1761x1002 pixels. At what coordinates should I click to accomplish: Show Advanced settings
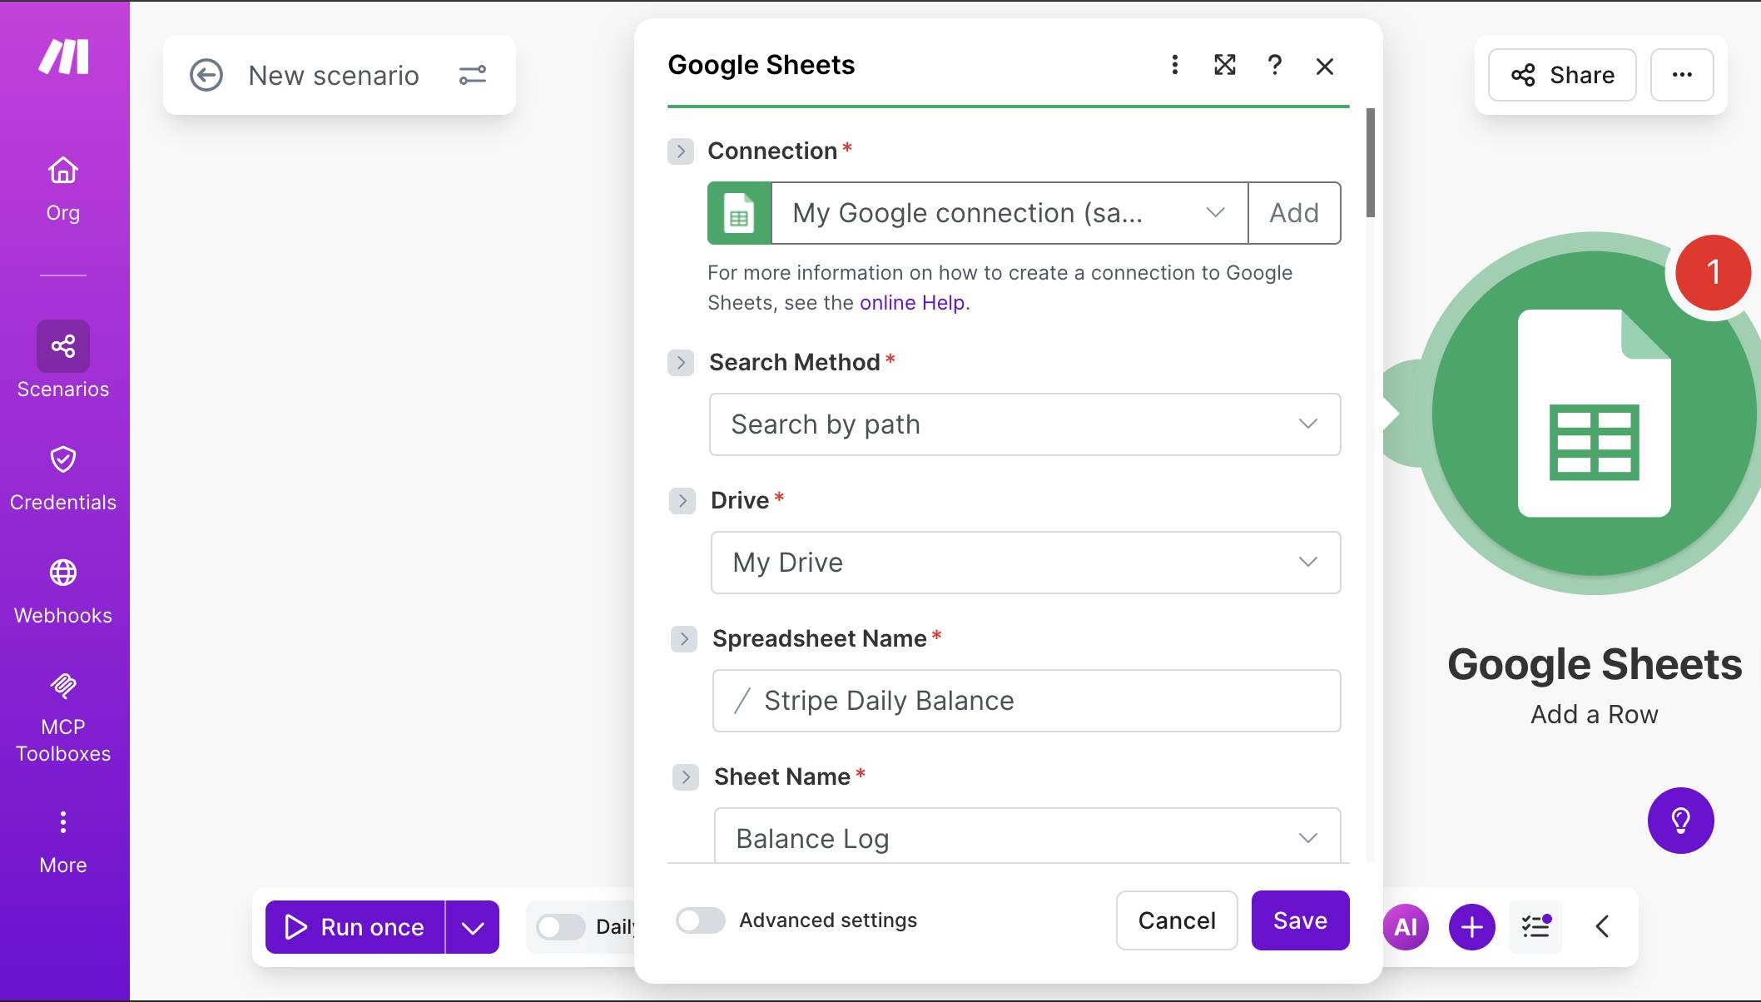(700, 920)
